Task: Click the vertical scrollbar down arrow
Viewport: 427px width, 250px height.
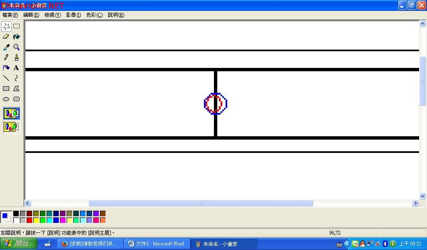Action: (423, 196)
